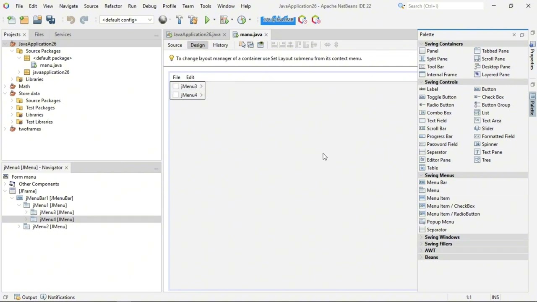Switch to the Services tab
The height and width of the screenshot is (302, 537).
pyautogui.click(x=63, y=34)
